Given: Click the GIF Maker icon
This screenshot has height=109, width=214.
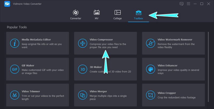Looking at the screenshot, I should click(x=14, y=69).
